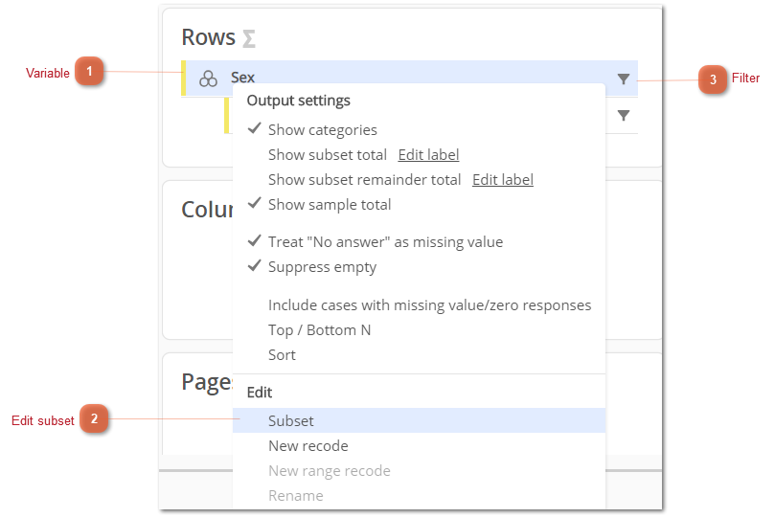Image resolution: width=775 pixels, height=518 pixels.
Task: Enable Show subset total
Action: 328,155
